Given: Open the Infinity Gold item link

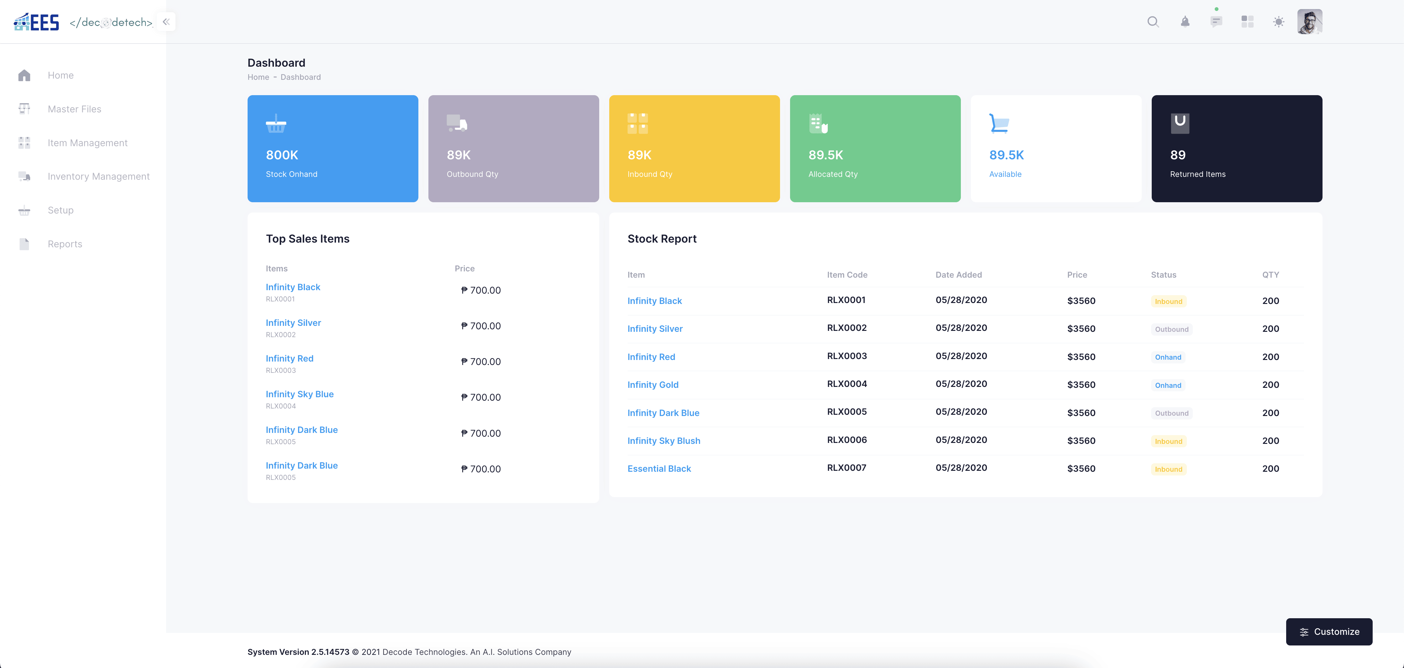Looking at the screenshot, I should point(652,384).
